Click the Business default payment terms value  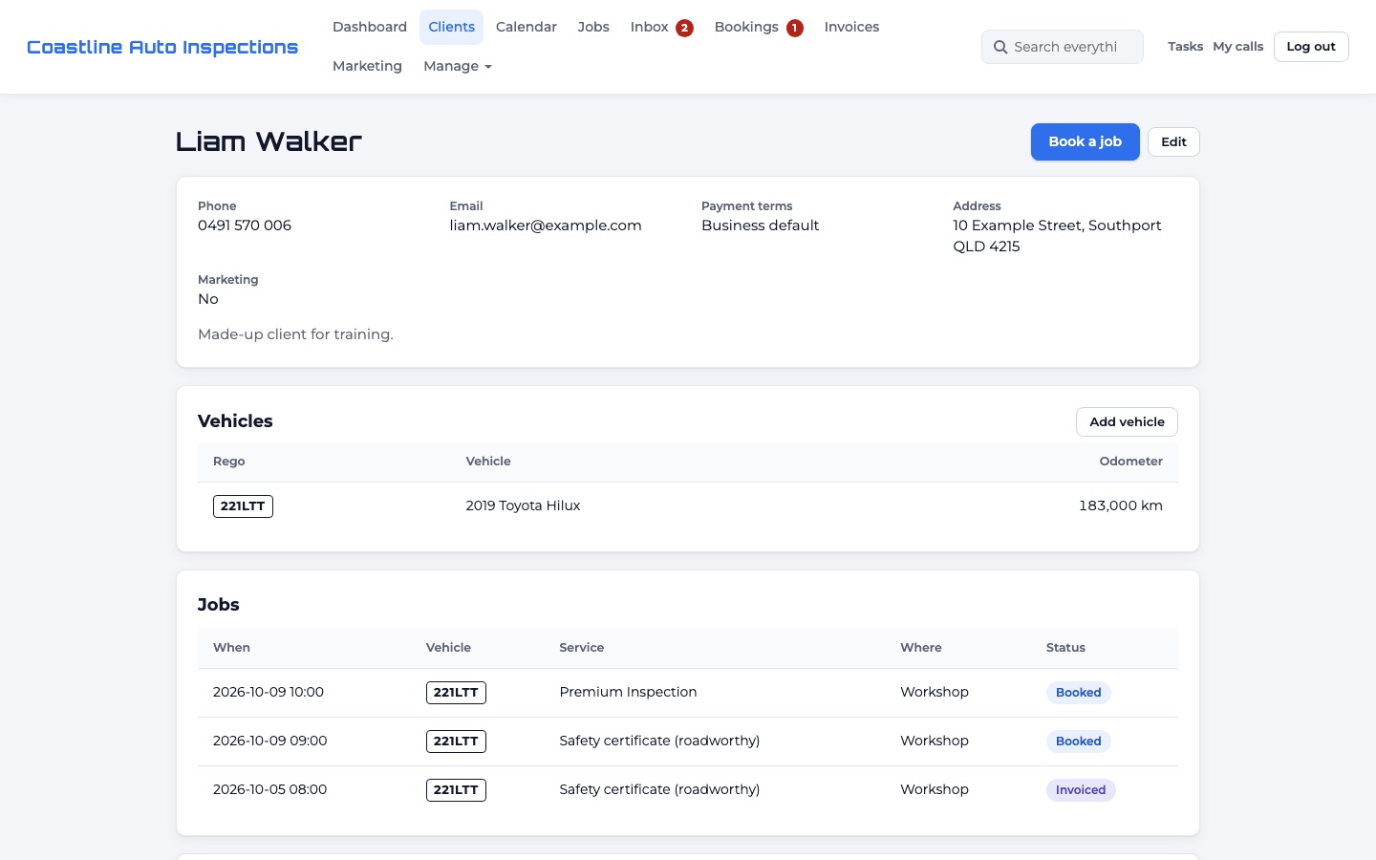[x=761, y=226]
